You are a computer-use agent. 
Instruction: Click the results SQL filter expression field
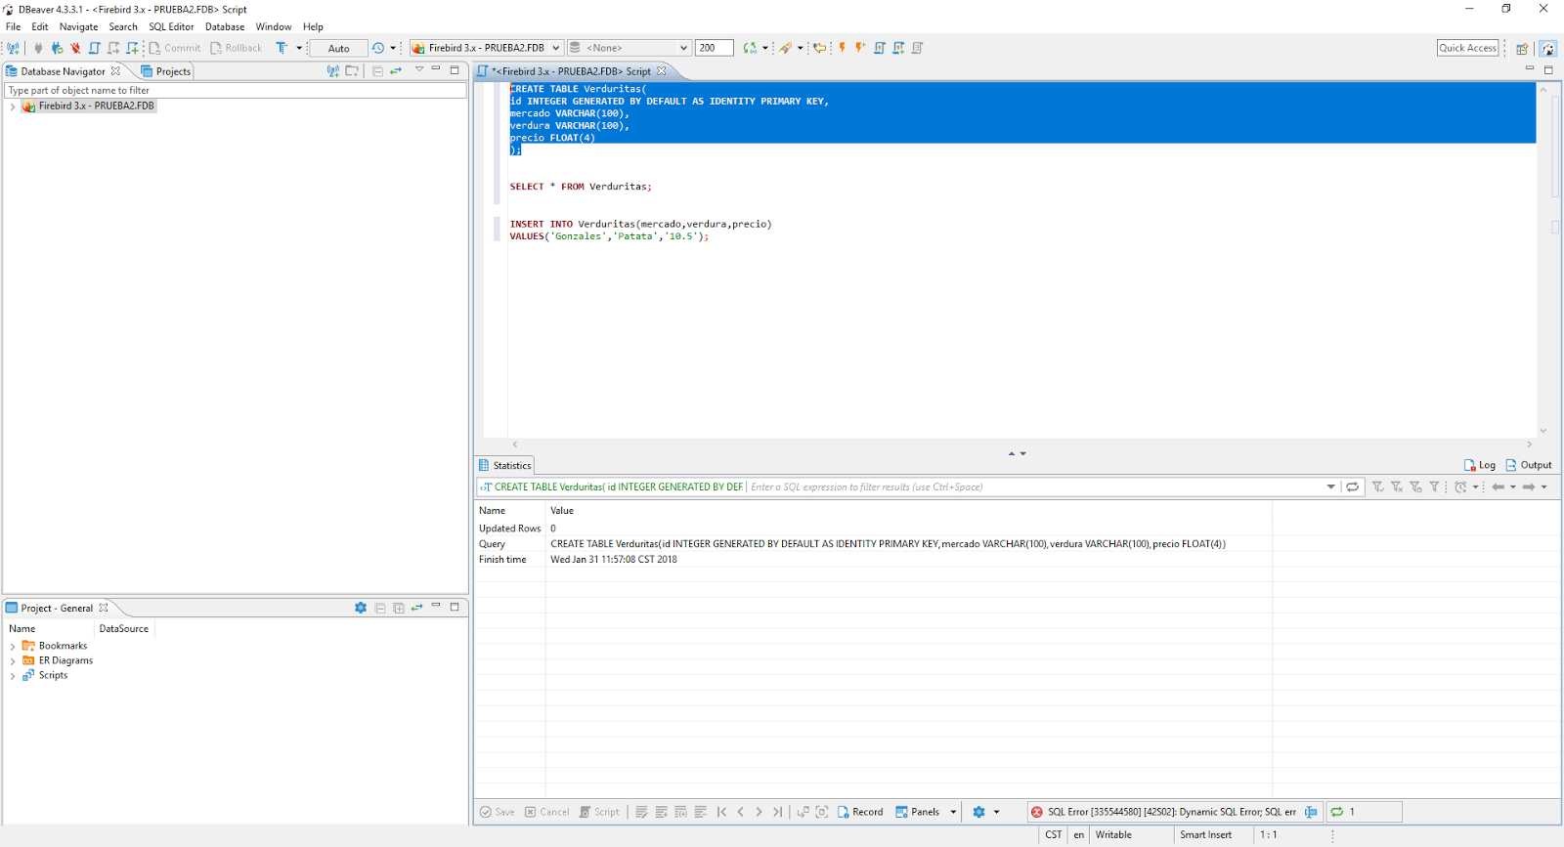tap(1034, 487)
